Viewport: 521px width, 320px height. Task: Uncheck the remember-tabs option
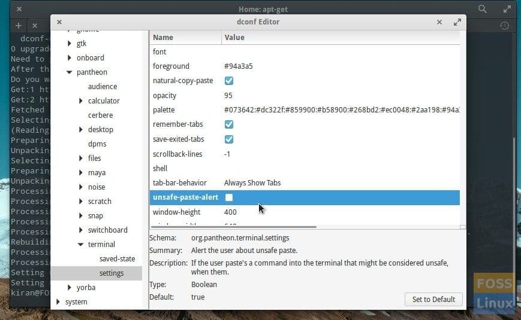[229, 124]
